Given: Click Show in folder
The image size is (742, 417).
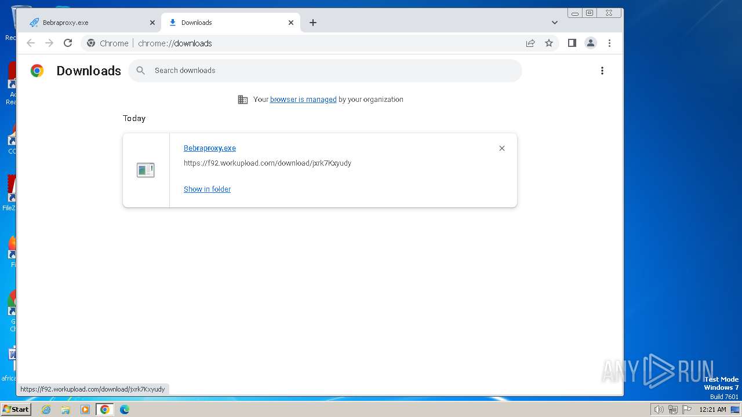Looking at the screenshot, I should pyautogui.click(x=207, y=189).
